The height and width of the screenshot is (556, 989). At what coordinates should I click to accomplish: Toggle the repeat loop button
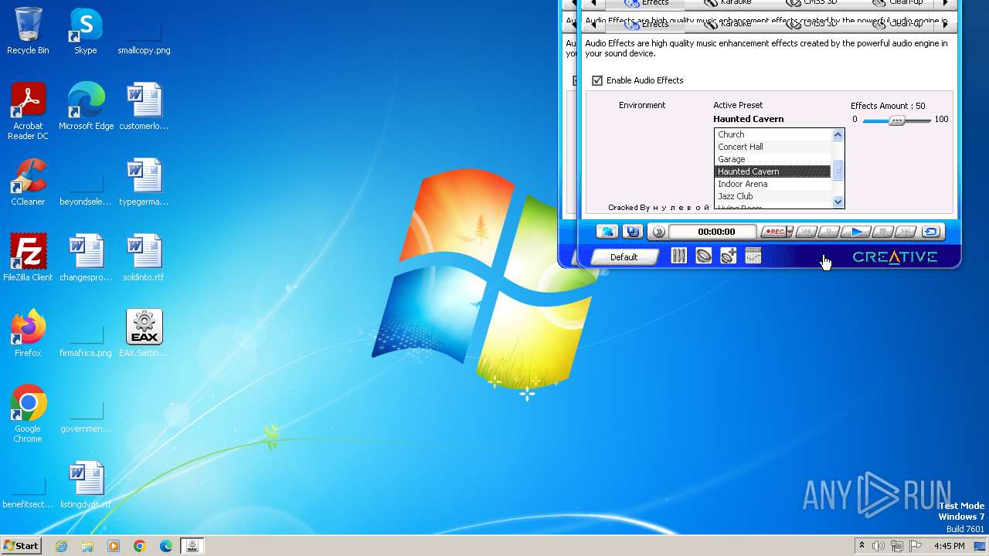click(x=931, y=232)
